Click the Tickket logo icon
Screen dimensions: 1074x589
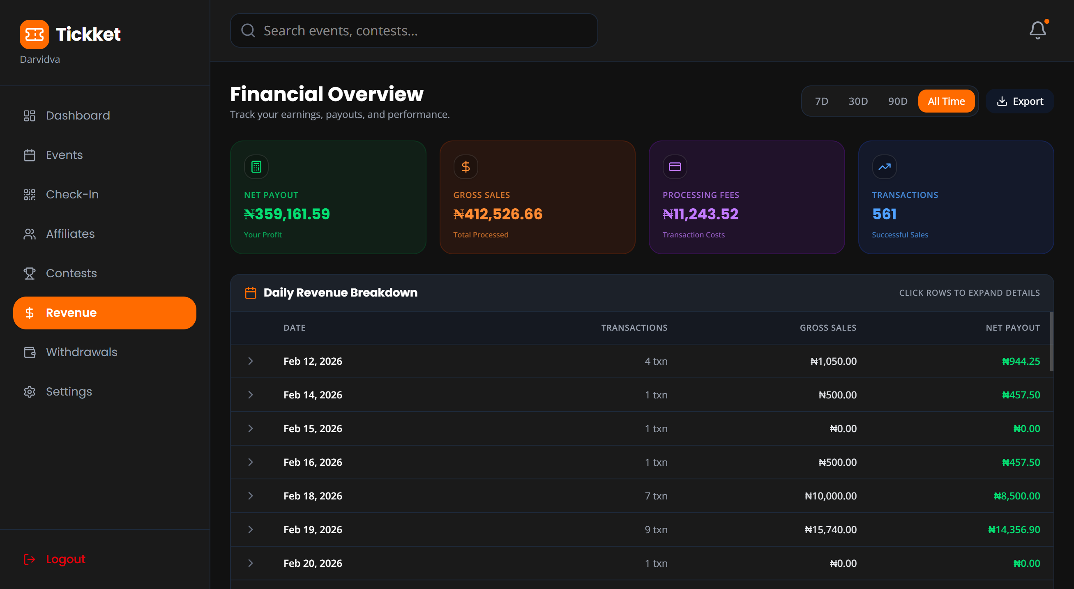tap(34, 34)
